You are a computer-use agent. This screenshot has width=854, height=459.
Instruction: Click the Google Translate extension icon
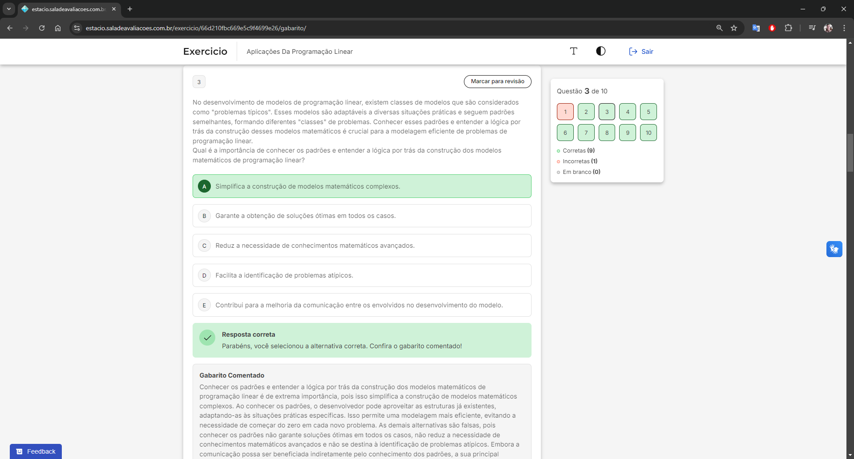coord(756,28)
